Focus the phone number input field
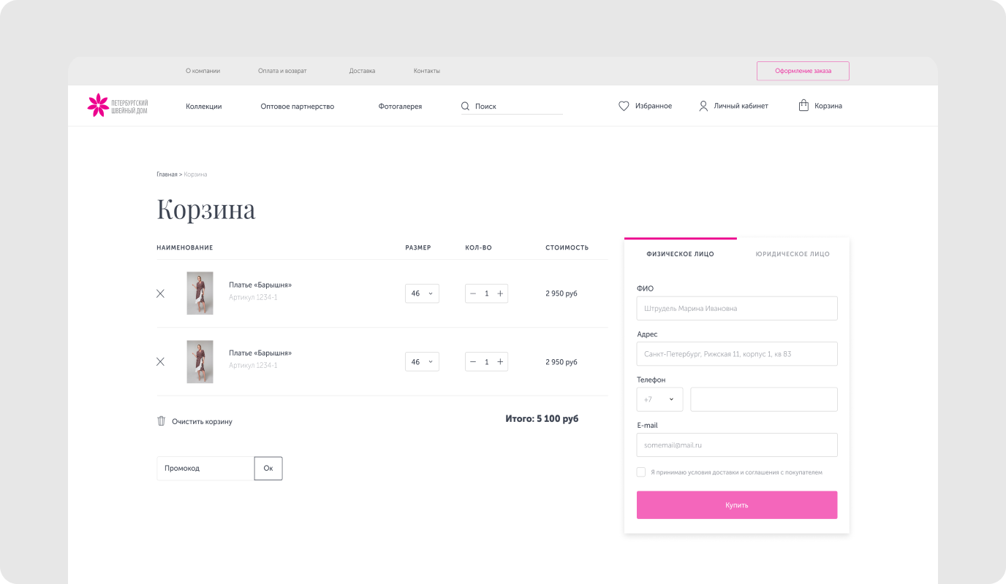The width and height of the screenshot is (1006, 584). [x=764, y=399]
